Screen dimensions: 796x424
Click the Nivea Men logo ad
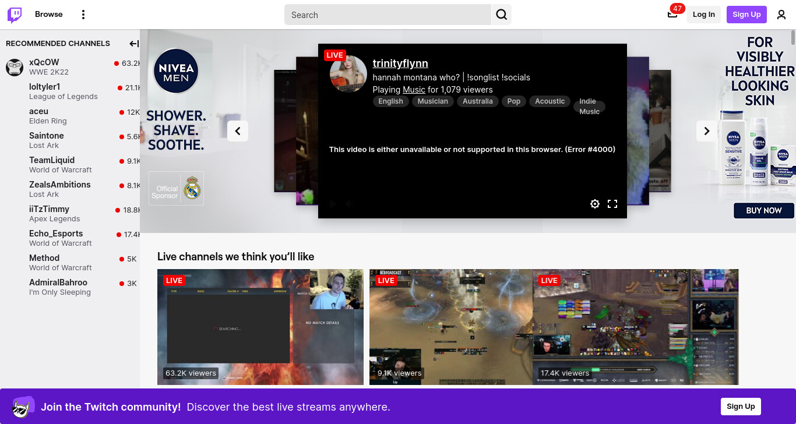(176, 71)
